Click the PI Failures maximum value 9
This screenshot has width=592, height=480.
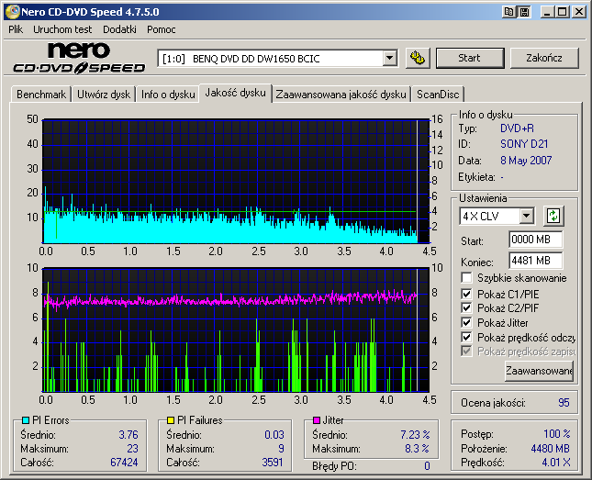point(281,449)
